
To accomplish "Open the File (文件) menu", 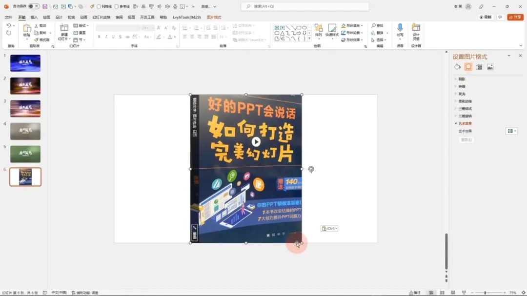I will click(x=8, y=17).
